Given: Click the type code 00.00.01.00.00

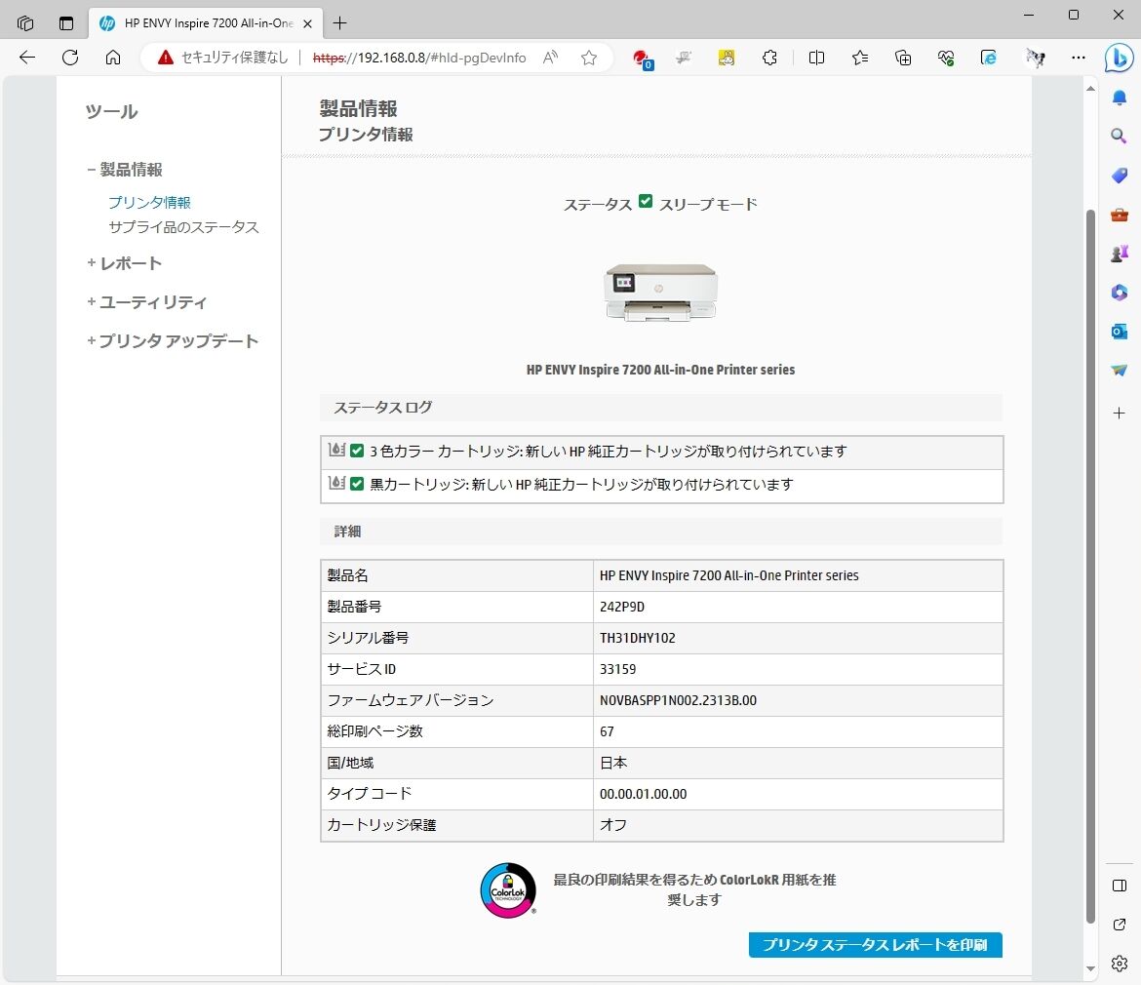Looking at the screenshot, I should (x=644, y=795).
